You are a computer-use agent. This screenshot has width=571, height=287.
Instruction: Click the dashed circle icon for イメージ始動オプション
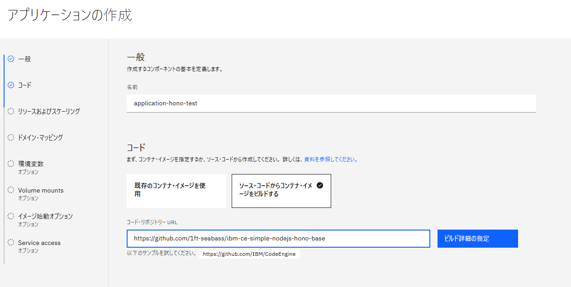click(11, 216)
